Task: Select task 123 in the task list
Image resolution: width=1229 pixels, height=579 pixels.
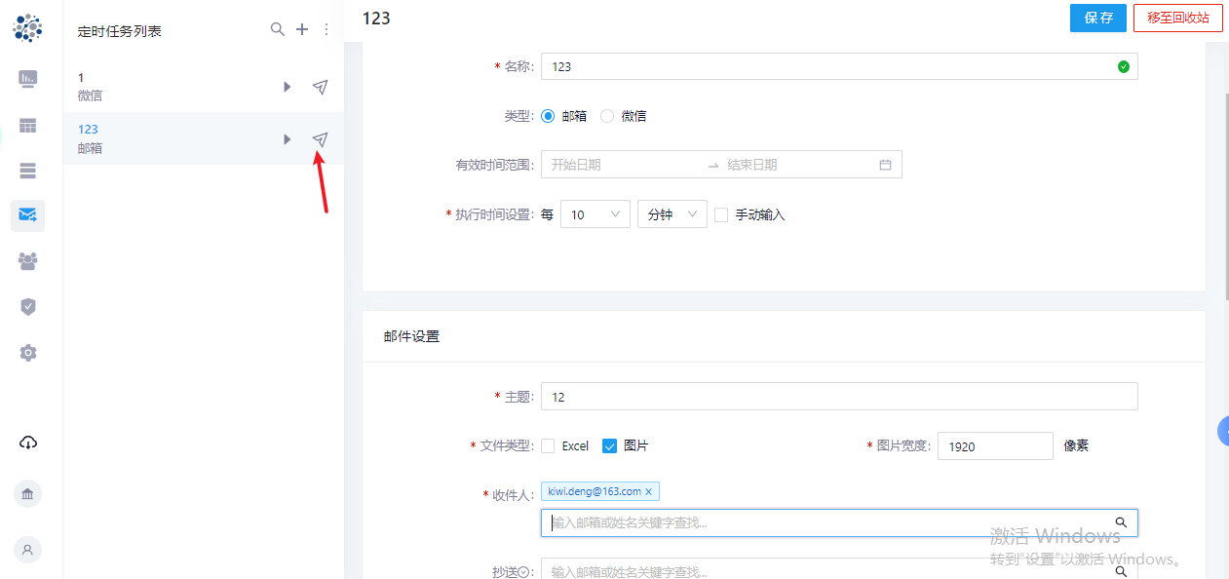Action: (204, 138)
